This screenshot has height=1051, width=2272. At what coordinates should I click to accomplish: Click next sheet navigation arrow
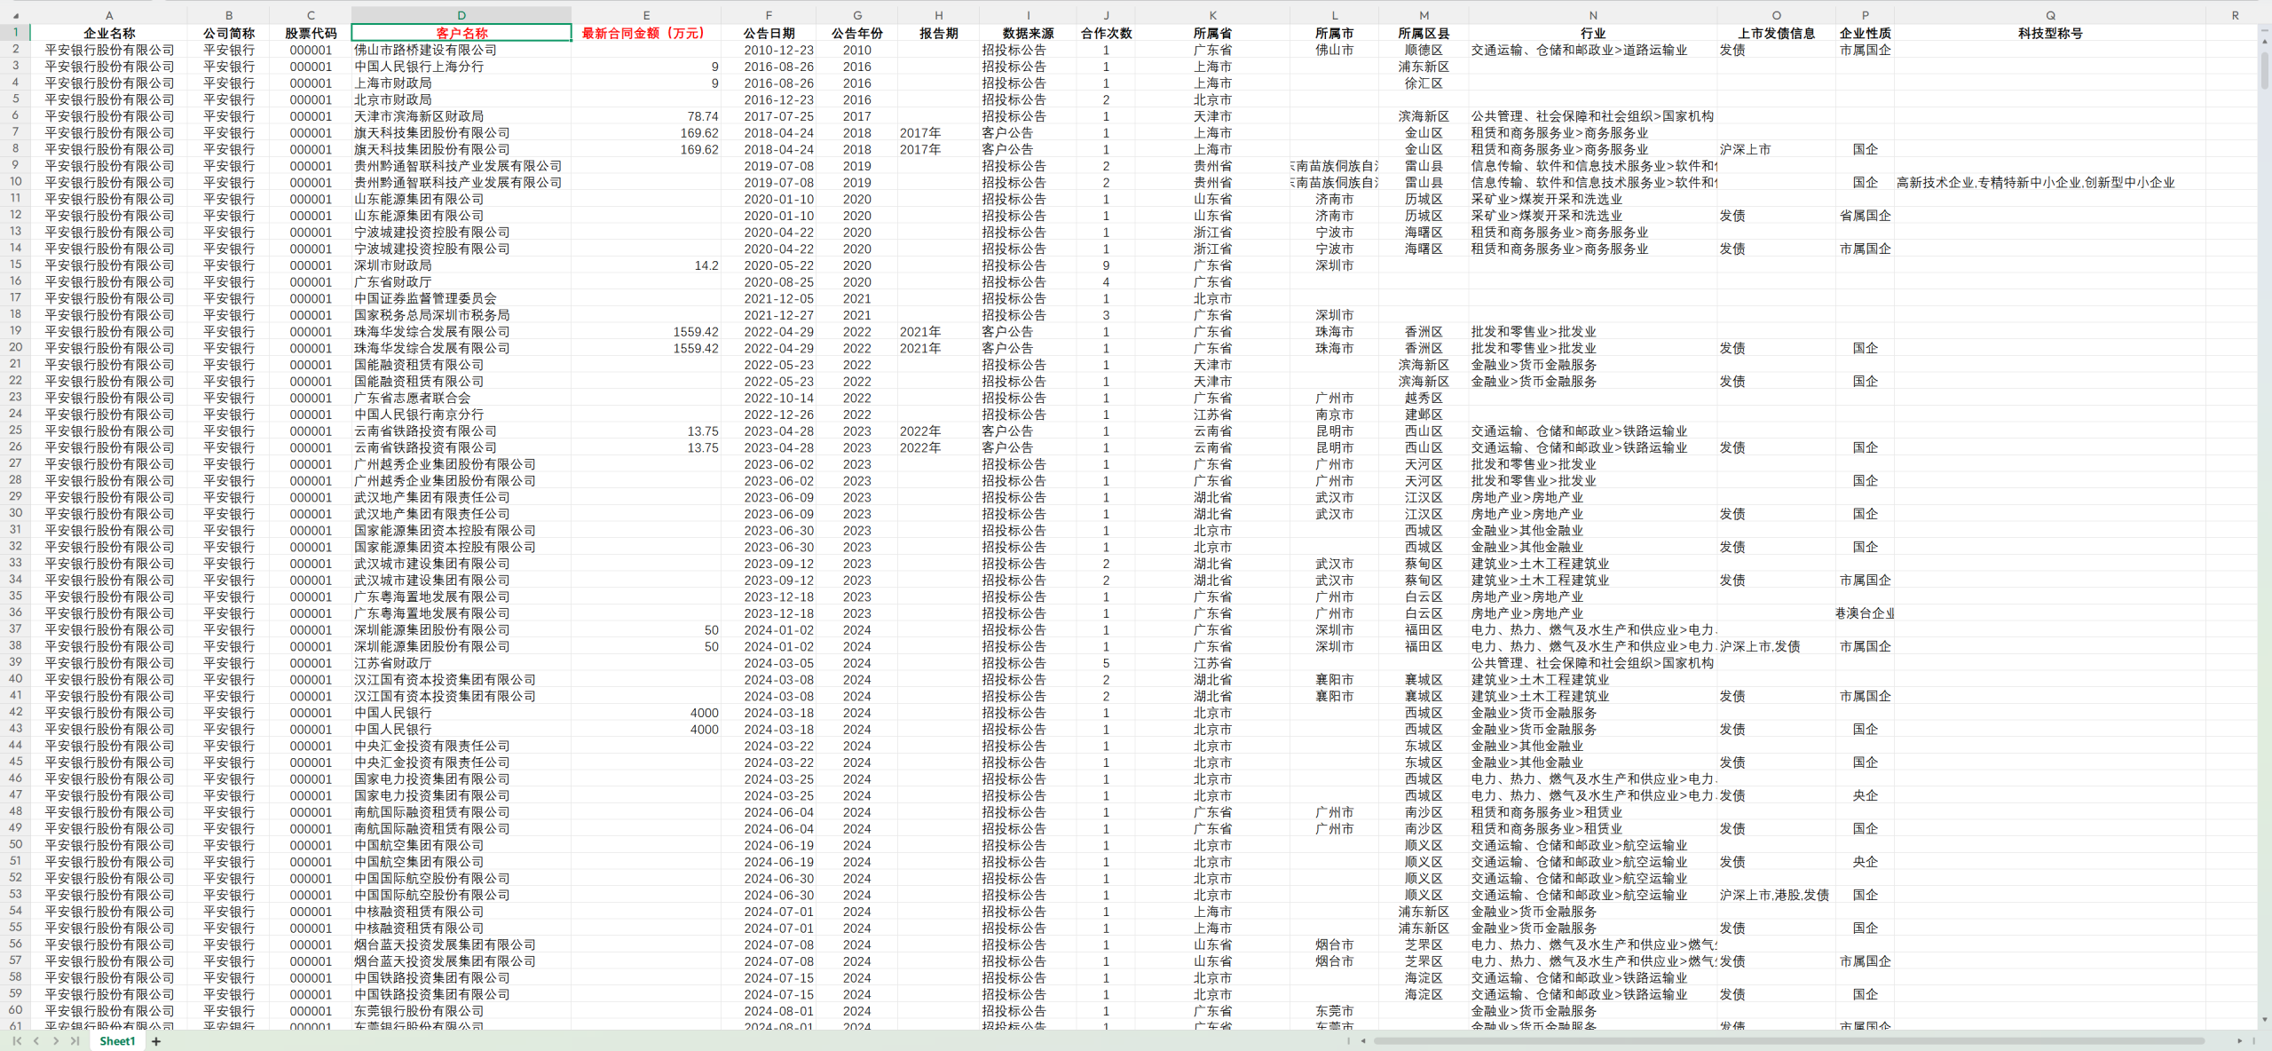[x=56, y=1041]
